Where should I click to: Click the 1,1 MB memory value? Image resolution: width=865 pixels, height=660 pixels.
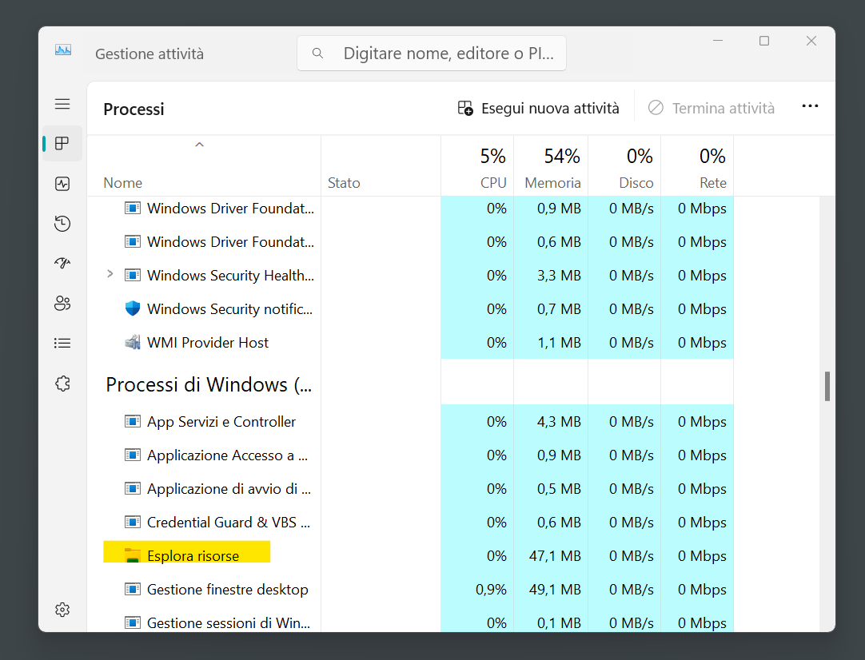(x=559, y=343)
